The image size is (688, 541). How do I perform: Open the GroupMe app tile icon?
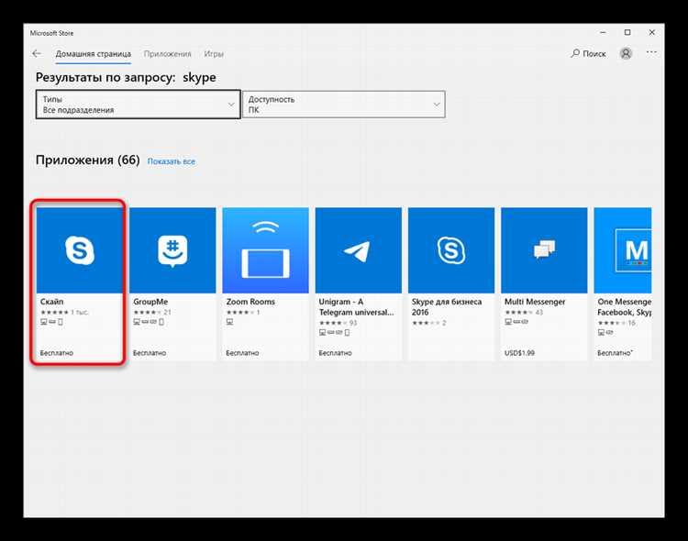pyautogui.click(x=172, y=250)
